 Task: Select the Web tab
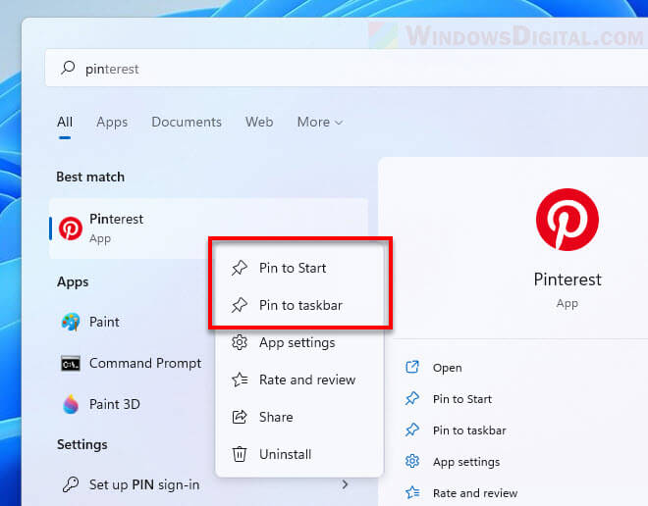coord(259,123)
